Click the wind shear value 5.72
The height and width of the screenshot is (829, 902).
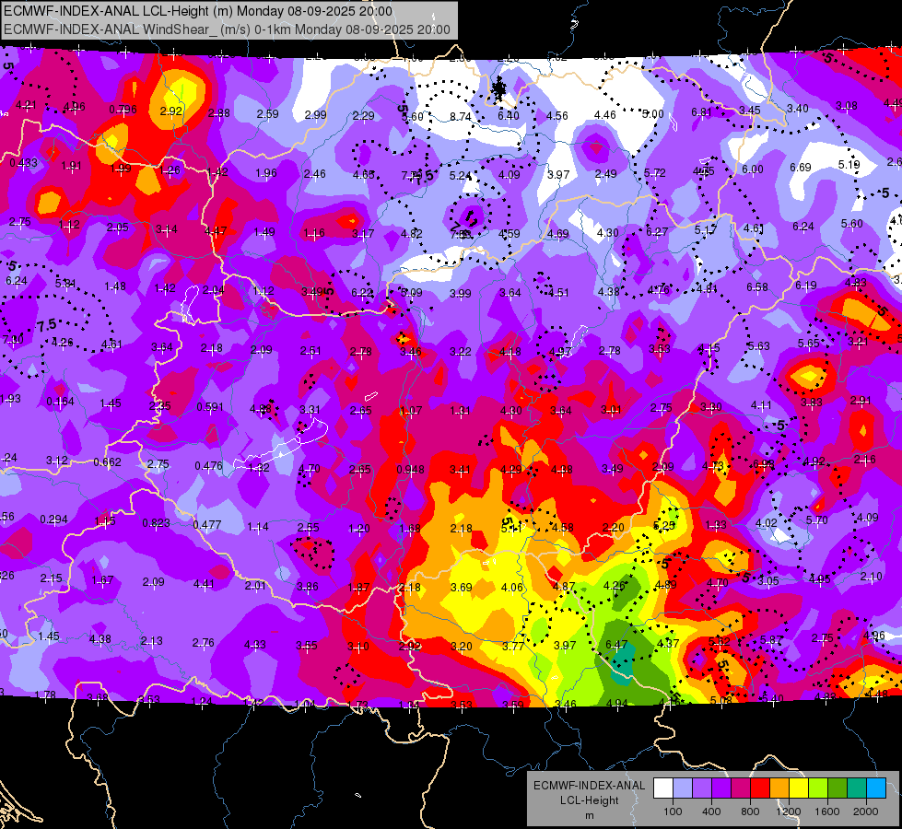point(655,172)
